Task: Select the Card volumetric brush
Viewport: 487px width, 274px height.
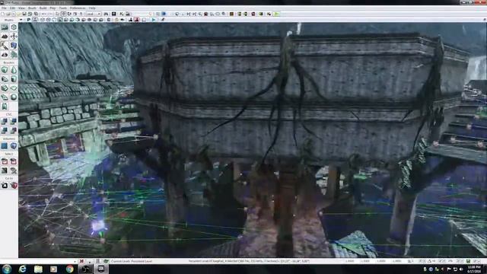Action: point(5,107)
